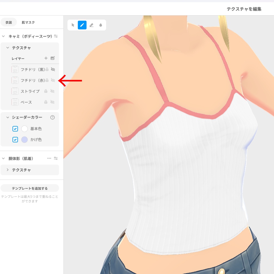The height and width of the screenshot is (274, 274).
Task: Open three-dot menu for 胴体影（肌着）
Action: coord(49,158)
